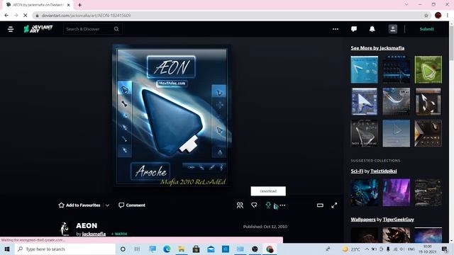Viewport: 454px width, 255px height.
Task: Open the Wallpapers collection link
Action: tap(363, 220)
